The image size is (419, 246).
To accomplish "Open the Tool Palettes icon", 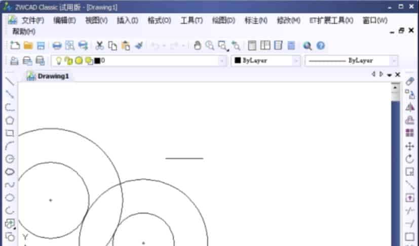I will 278,46.
